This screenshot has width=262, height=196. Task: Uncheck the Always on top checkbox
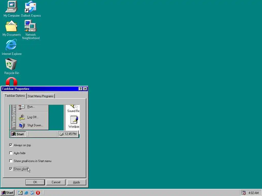(x=11, y=145)
